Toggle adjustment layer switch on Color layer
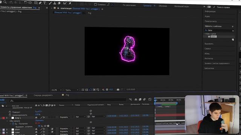Image resolution: width=241 pixels, height=135 pixels. pos(52,132)
